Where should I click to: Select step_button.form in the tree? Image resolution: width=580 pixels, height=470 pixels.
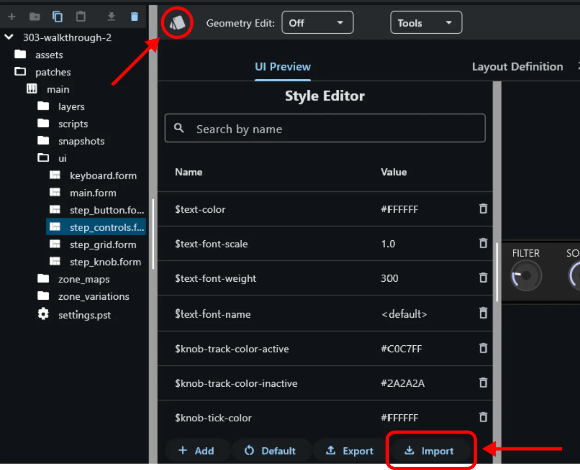coord(107,210)
